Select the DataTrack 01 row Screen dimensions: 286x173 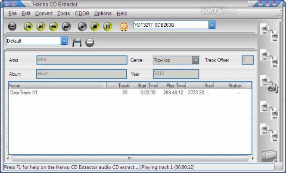(x=130, y=93)
